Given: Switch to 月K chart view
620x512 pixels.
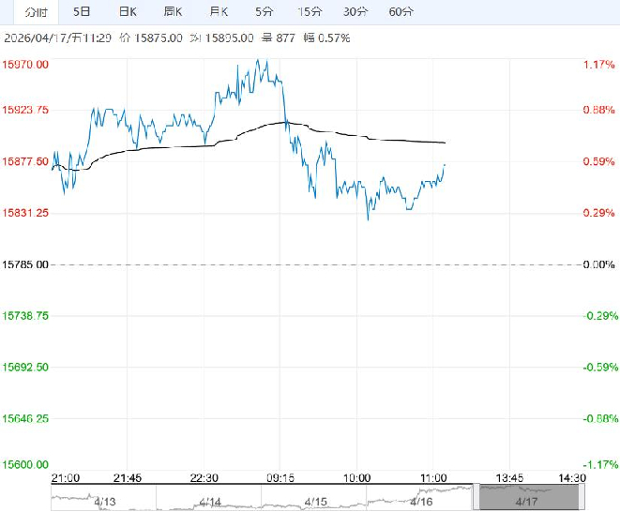Looking at the screenshot, I should tap(219, 12).
